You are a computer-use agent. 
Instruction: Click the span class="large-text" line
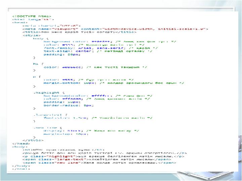(97, 160)
